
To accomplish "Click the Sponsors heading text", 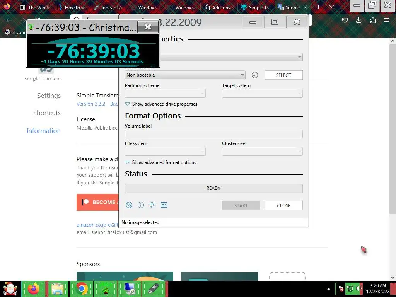I will point(88,264).
